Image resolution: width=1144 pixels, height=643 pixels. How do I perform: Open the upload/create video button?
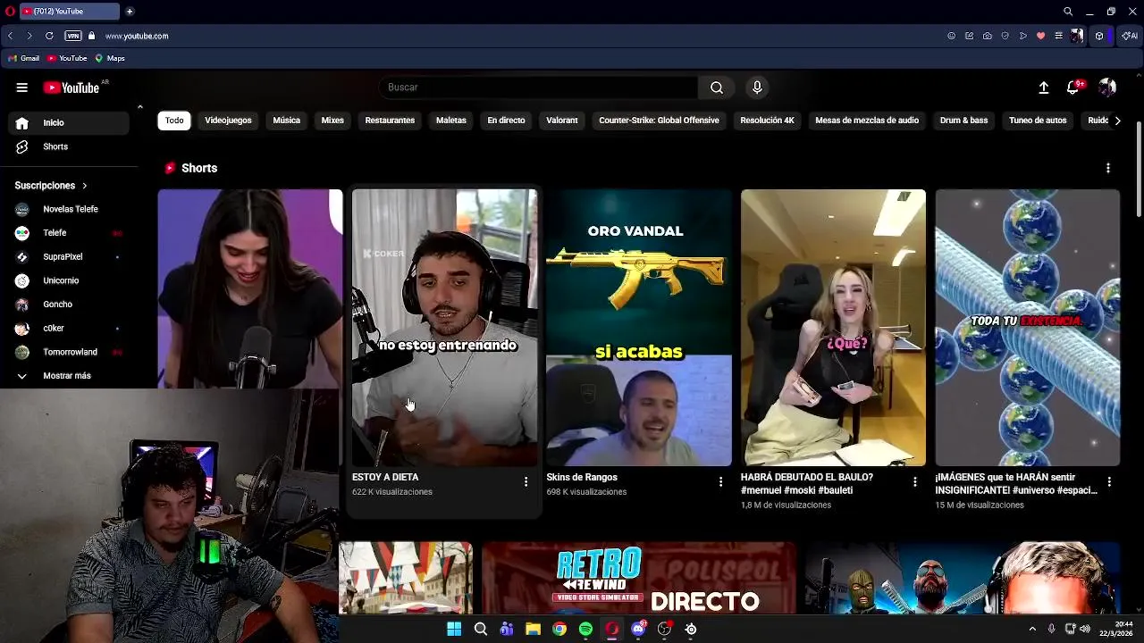pyautogui.click(x=1043, y=88)
